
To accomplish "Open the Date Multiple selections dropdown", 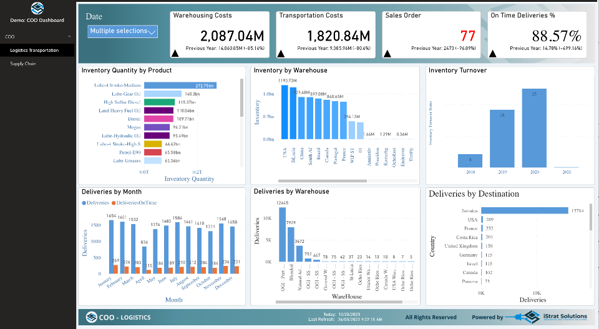I will tap(123, 31).
